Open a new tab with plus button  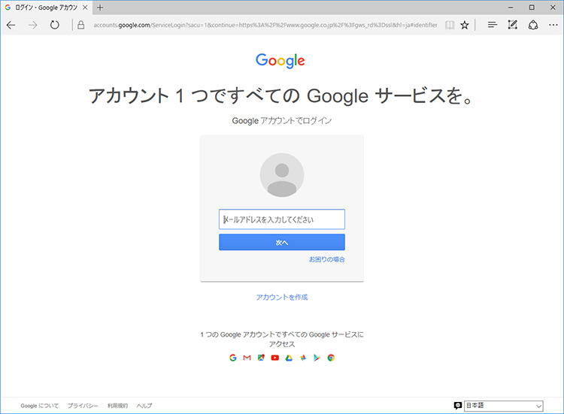click(x=101, y=8)
